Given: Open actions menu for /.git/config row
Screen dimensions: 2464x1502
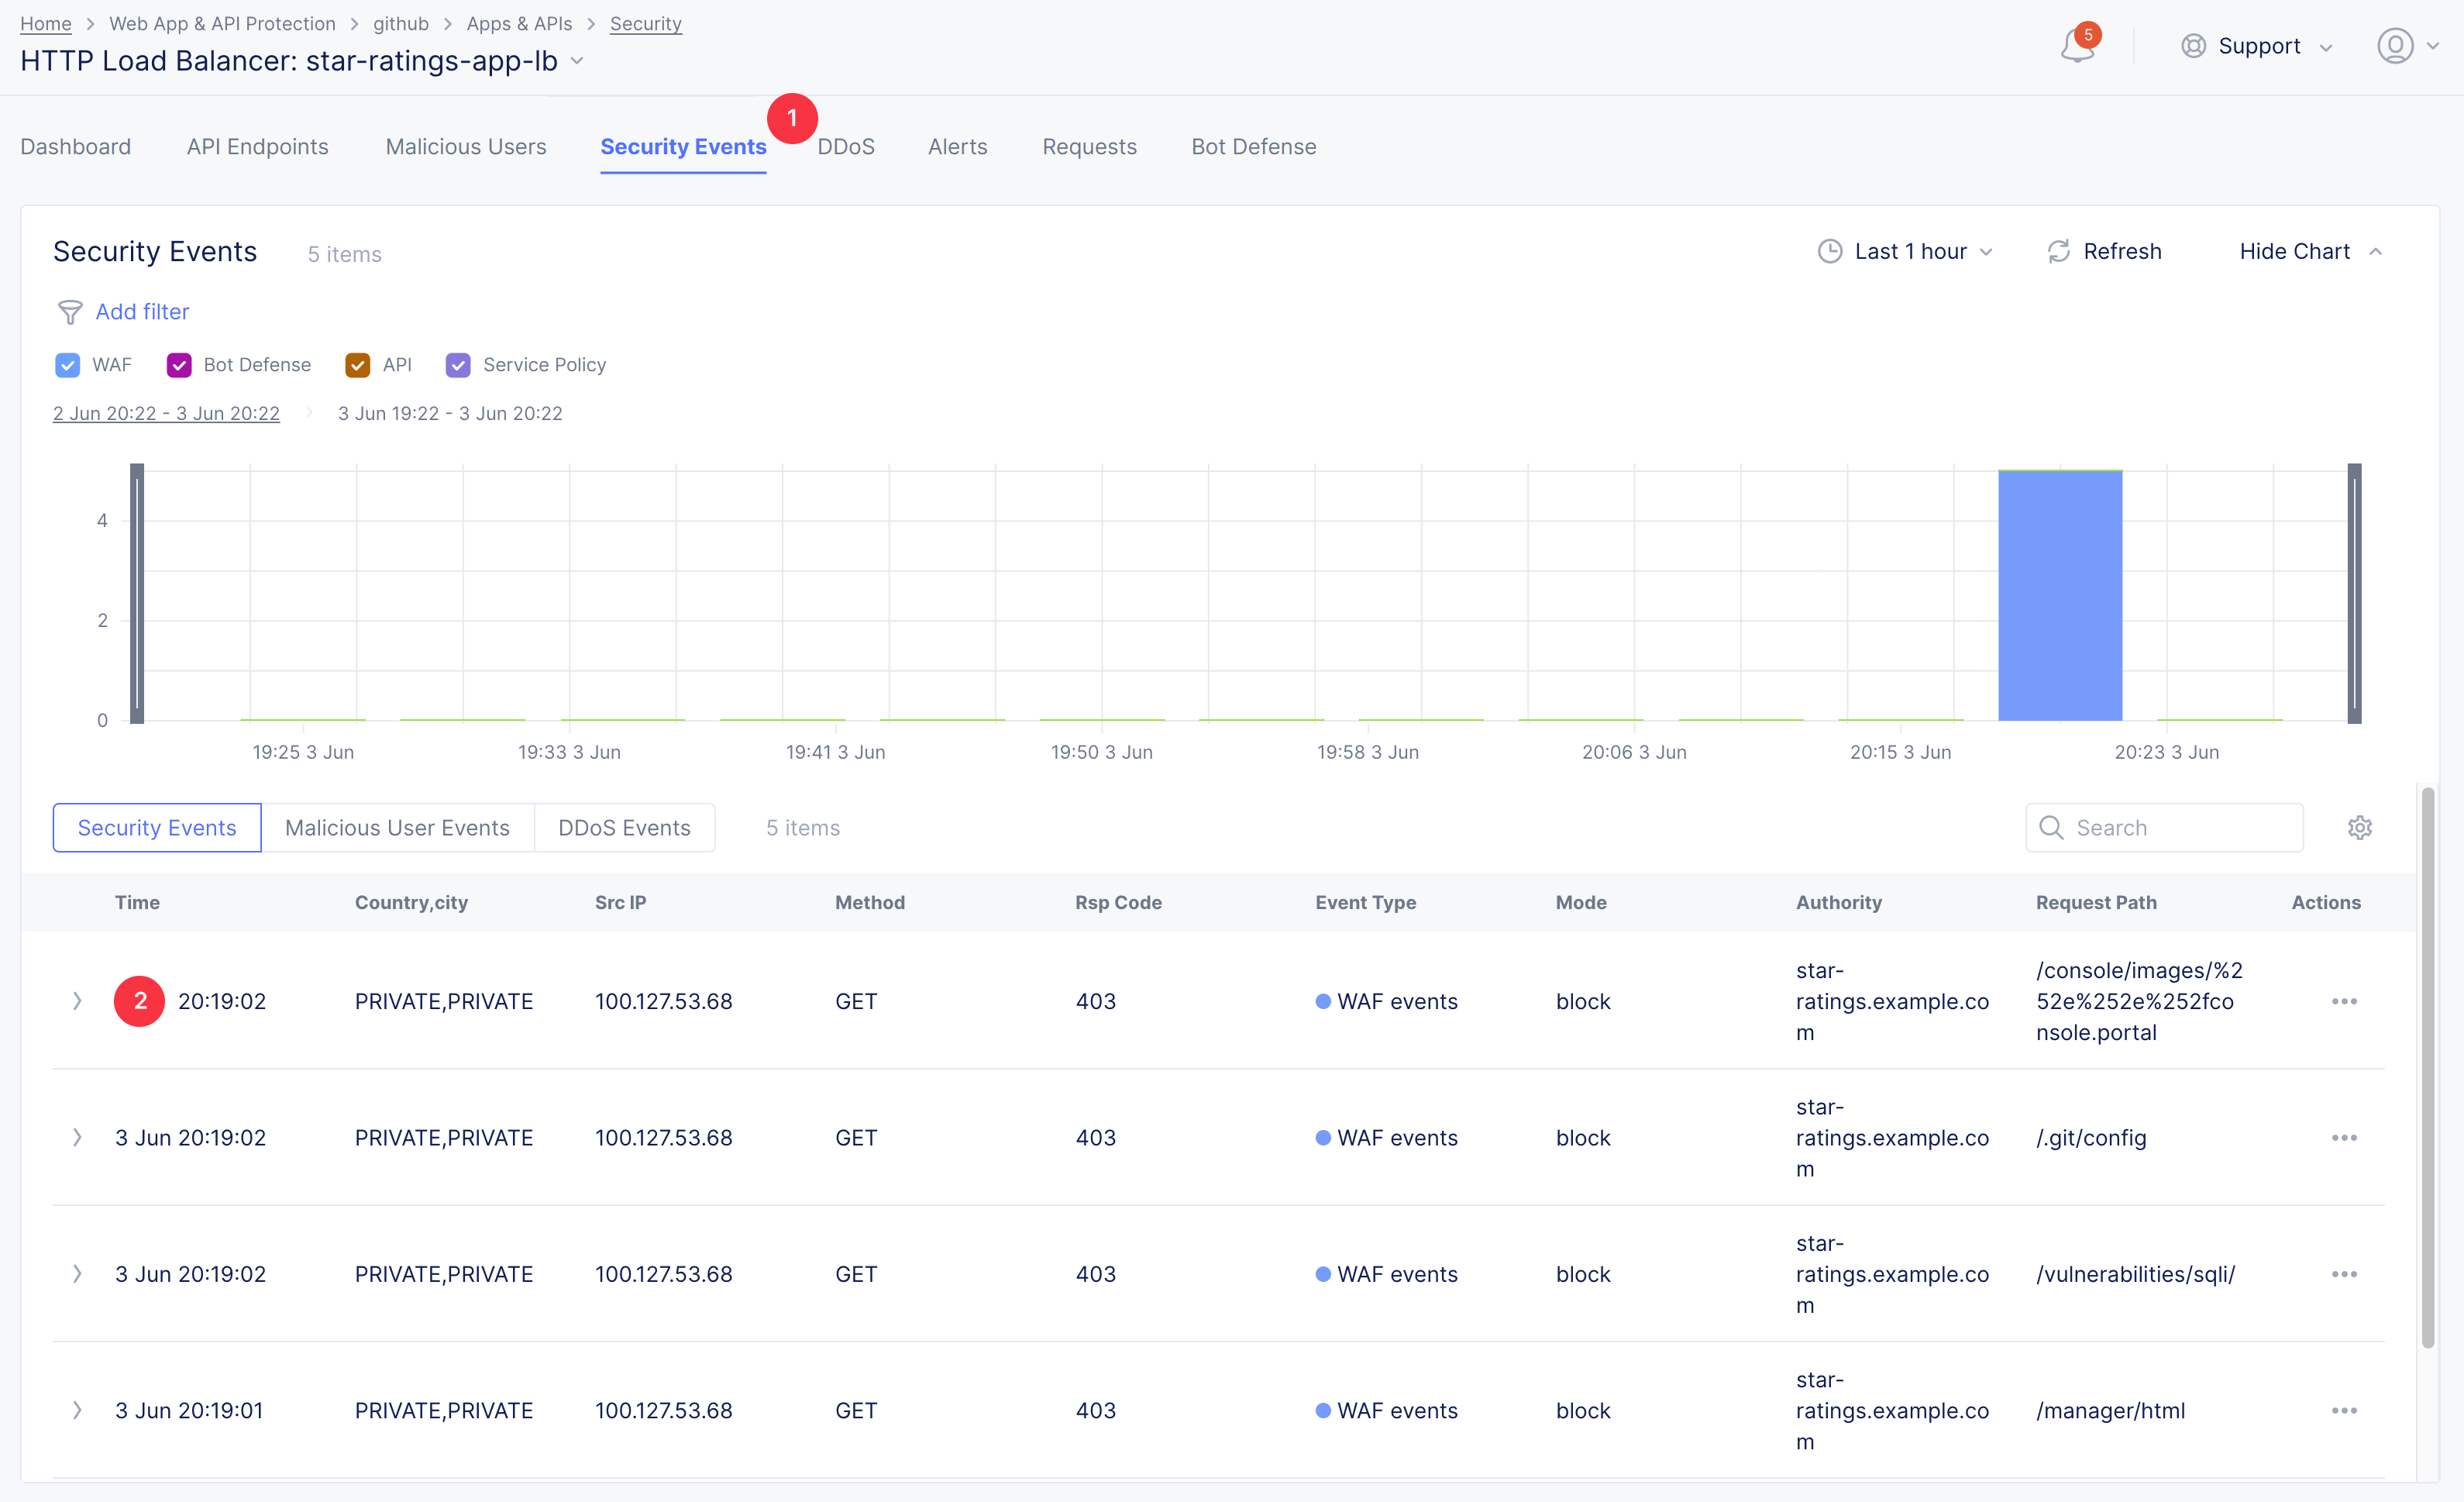Looking at the screenshot, I should (x=2343, y=1138).
